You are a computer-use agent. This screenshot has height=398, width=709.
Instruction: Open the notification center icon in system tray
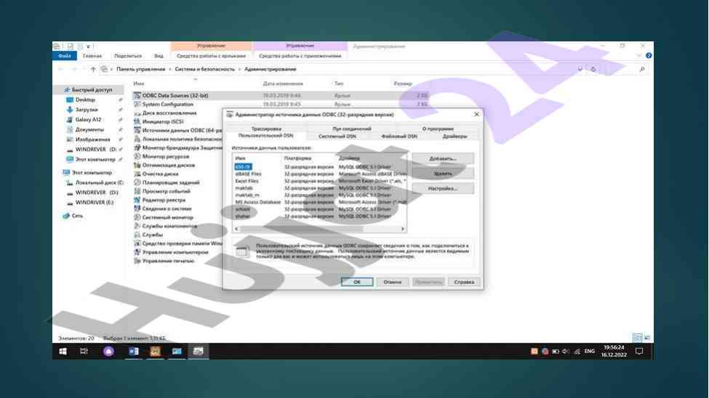tap(639, 352)
